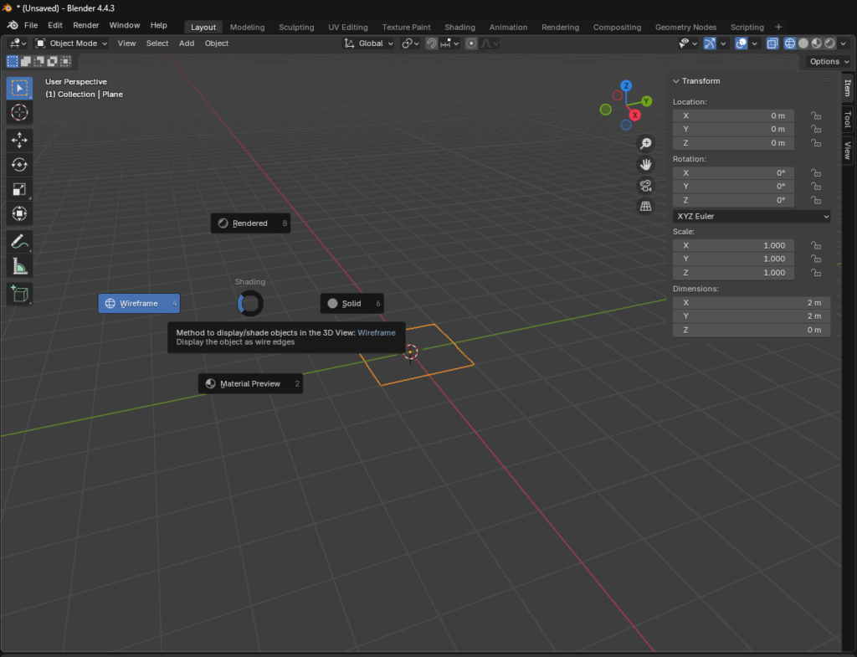Click the Location Y value field
This screenshot has width=857, height=657.
[x=733, y=130]
